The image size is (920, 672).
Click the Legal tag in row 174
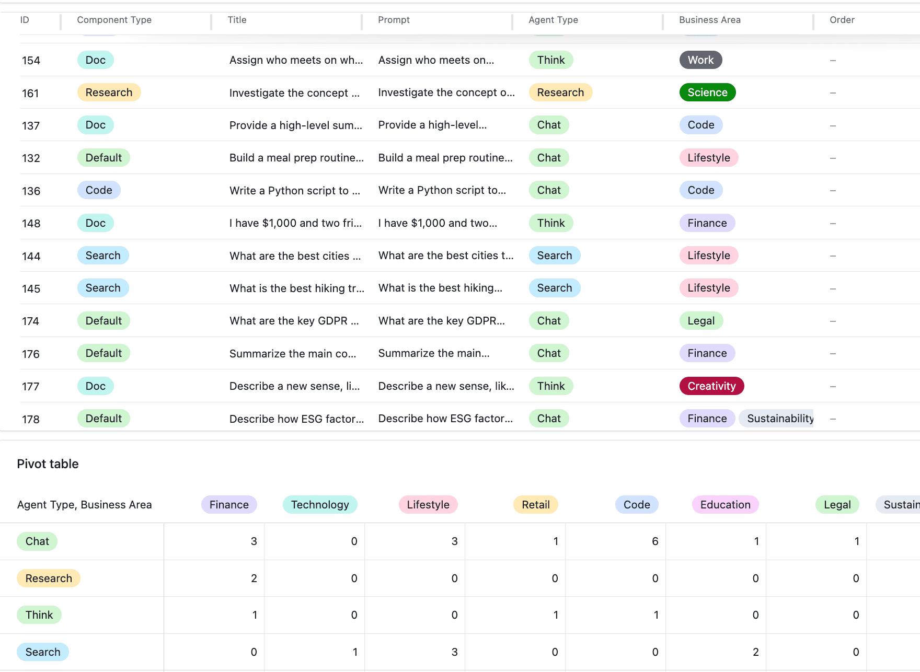701,321
